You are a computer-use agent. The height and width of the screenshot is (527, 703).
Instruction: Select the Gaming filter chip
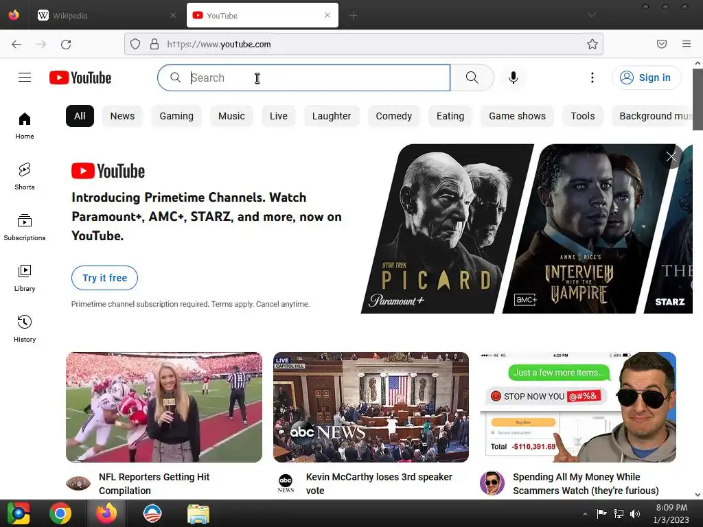pos(176,116)
